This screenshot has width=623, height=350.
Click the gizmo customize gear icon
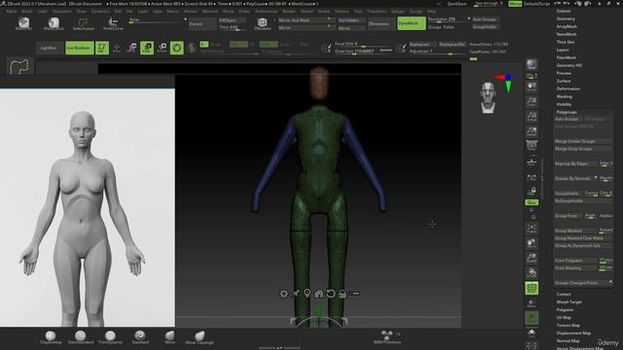pyautogui.click(x=283, y=294)
